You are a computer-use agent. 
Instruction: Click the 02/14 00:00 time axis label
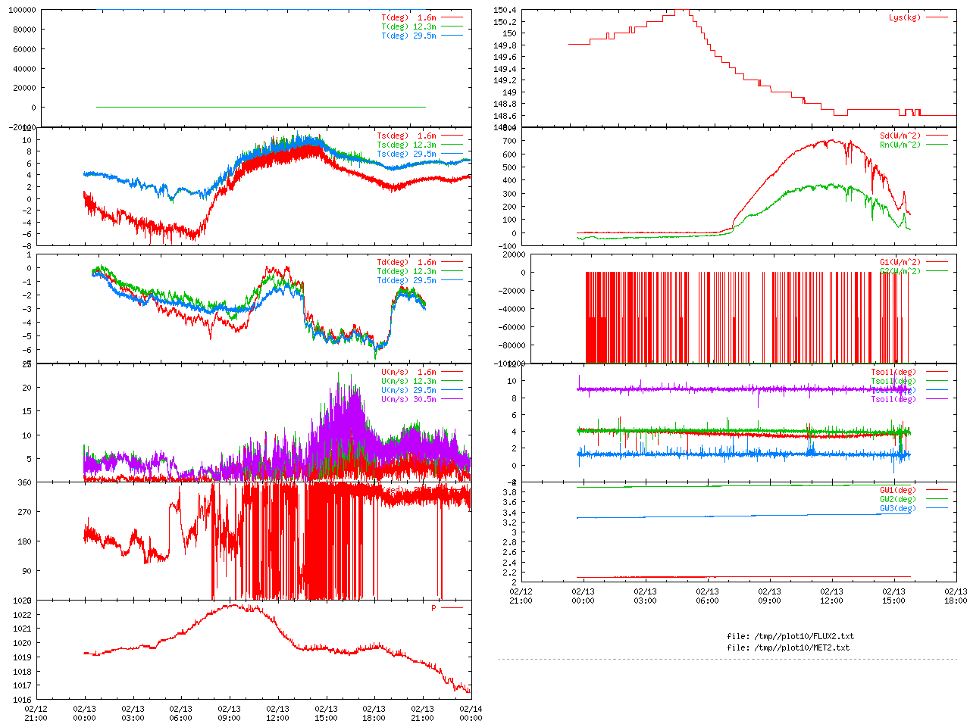coord(471,713)
